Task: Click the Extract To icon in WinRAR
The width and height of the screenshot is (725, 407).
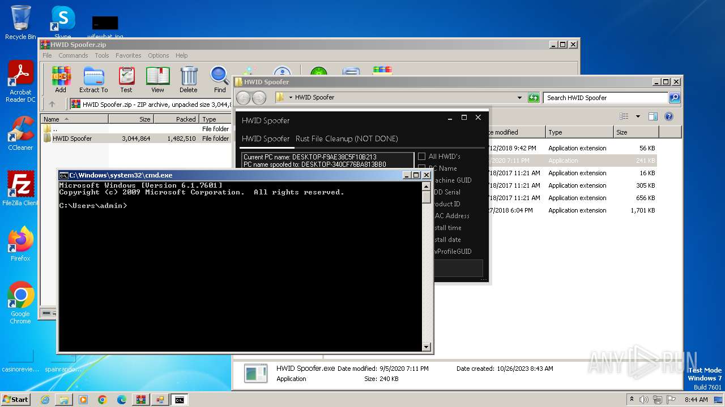Action: [x=93, y=79]
